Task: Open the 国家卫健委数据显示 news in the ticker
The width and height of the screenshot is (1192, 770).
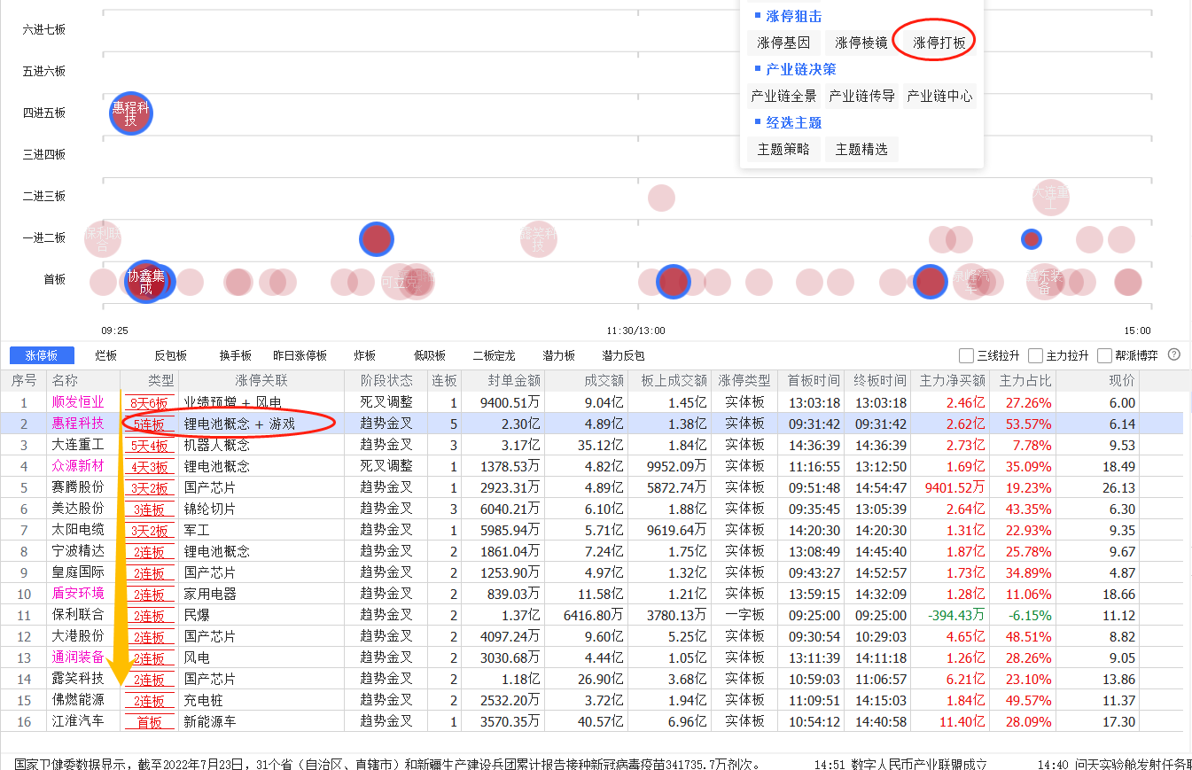Action: tap(386, 763)
